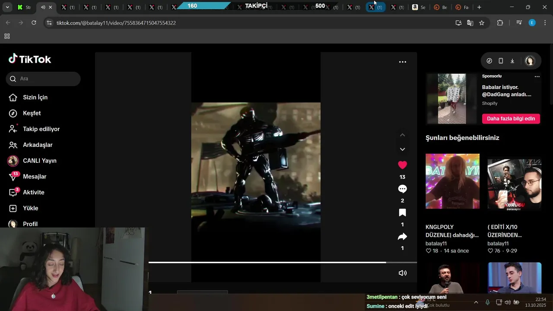553x311 pixels.
Task: Open the profile avatar at top right
Action: [x=530, y=61]
